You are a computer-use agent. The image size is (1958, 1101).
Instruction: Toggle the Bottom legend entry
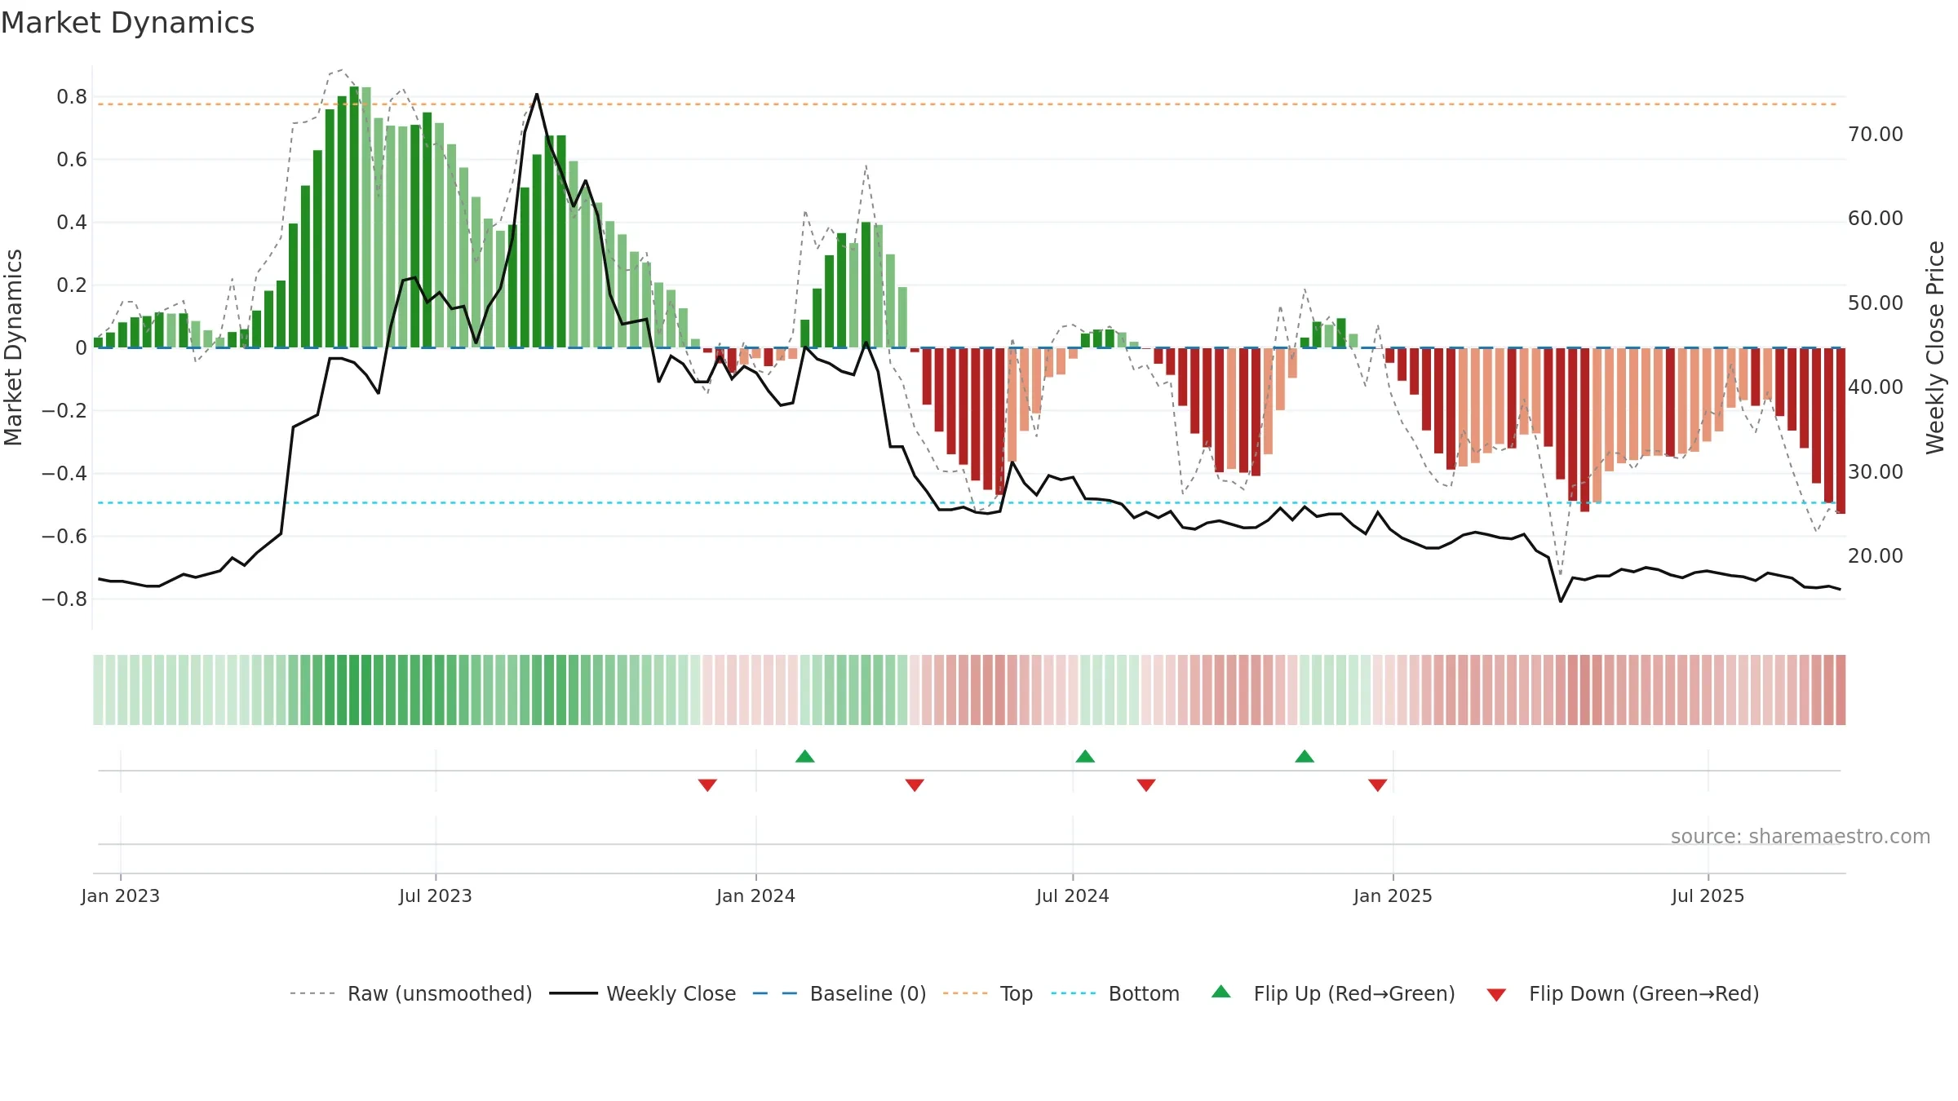pos(1115,993)
